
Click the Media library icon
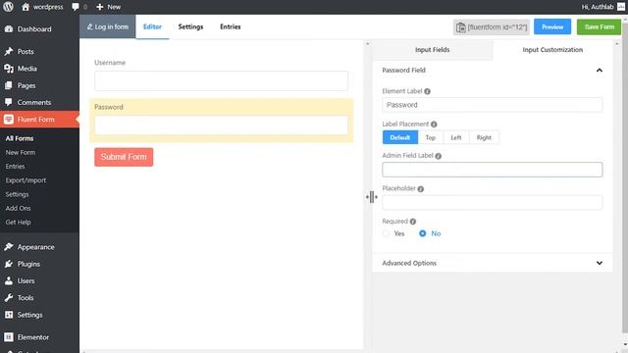click(x=9, y=69)
